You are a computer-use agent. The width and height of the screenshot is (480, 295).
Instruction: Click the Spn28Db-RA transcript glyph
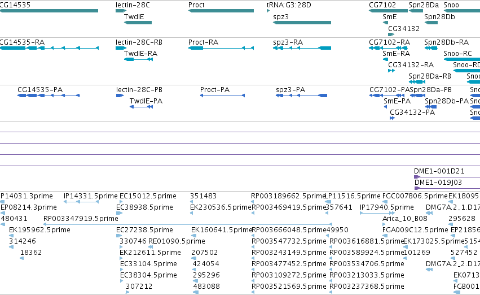click(x=431, y=48)
